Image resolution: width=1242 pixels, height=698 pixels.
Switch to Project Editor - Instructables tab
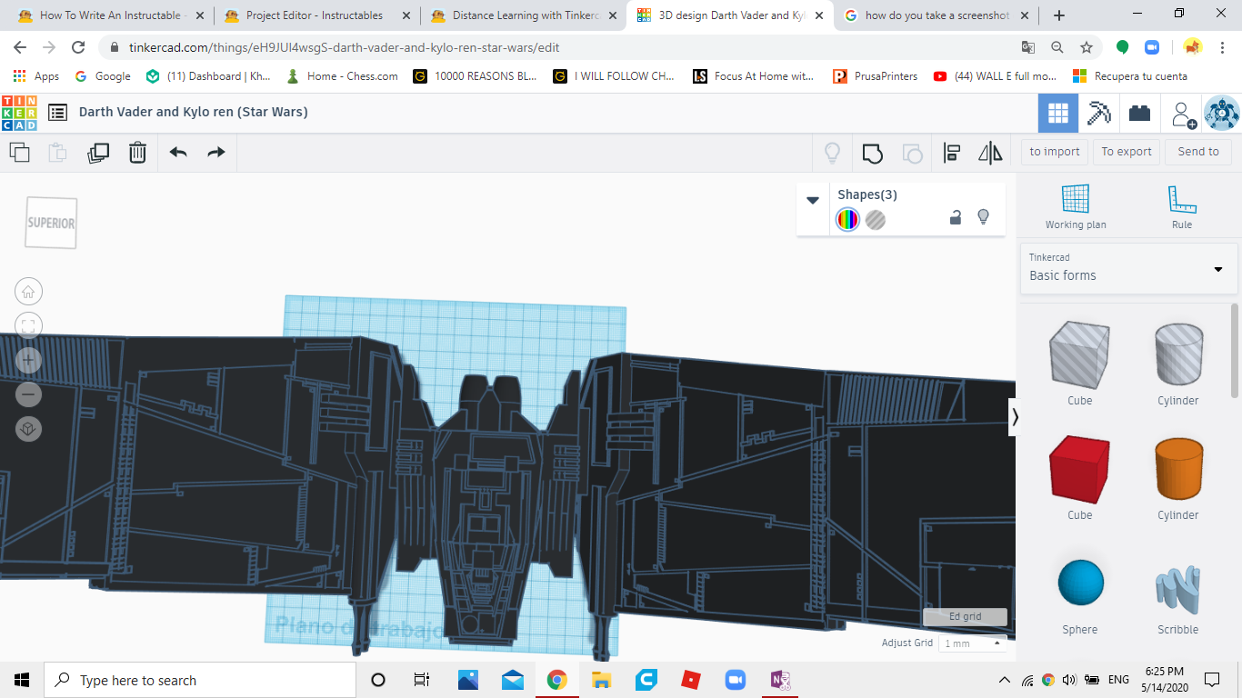(x=317, y=15)
